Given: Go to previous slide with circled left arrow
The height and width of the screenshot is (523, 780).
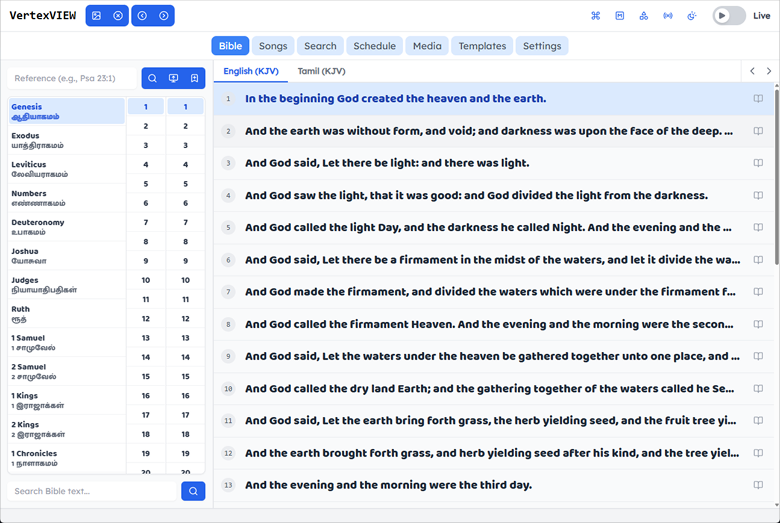Looking at the screenshot, I should 142,16.
